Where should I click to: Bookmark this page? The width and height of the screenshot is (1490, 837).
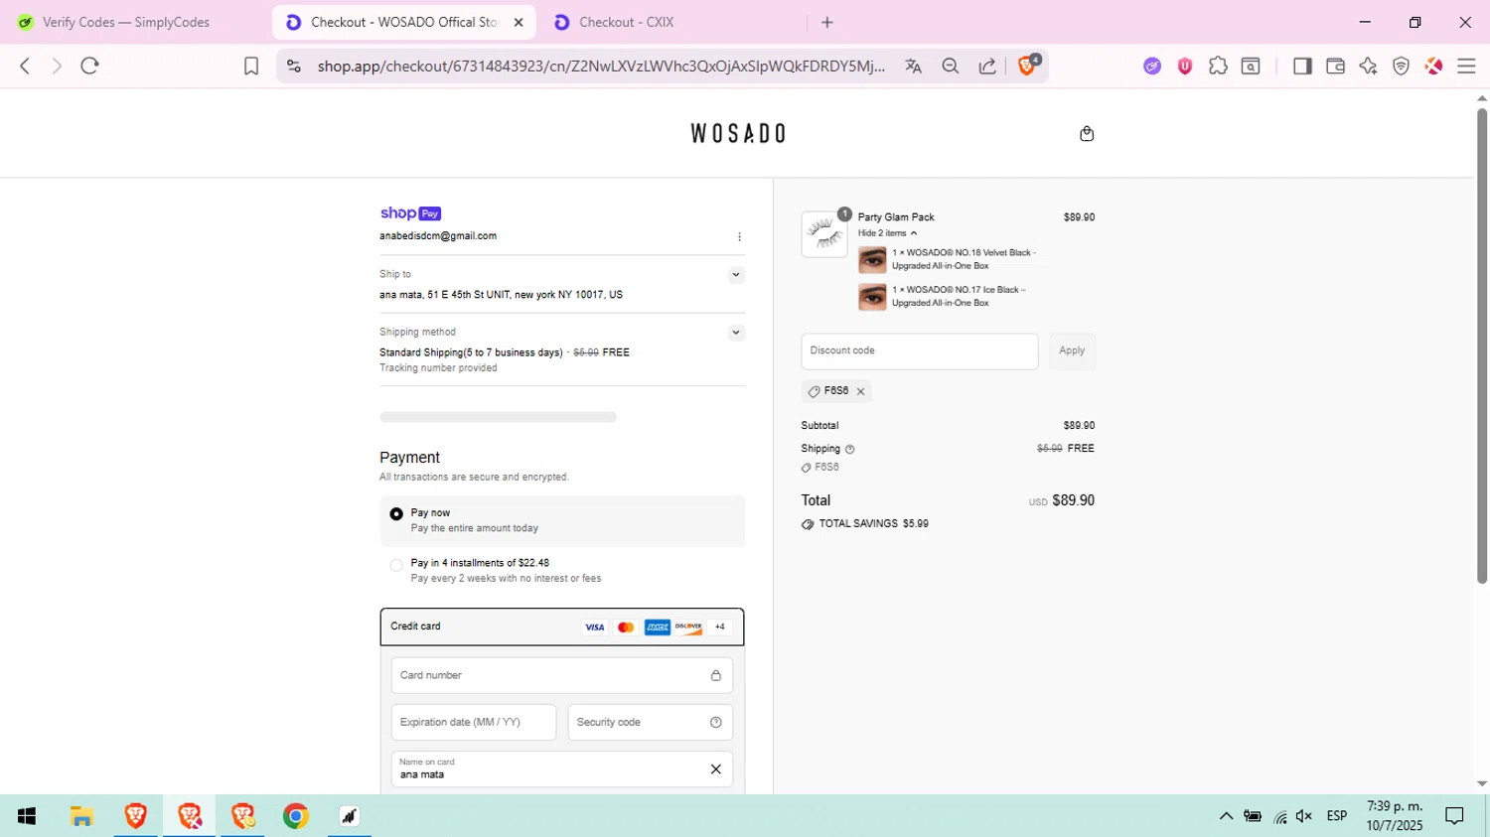(x=251, y=66)
